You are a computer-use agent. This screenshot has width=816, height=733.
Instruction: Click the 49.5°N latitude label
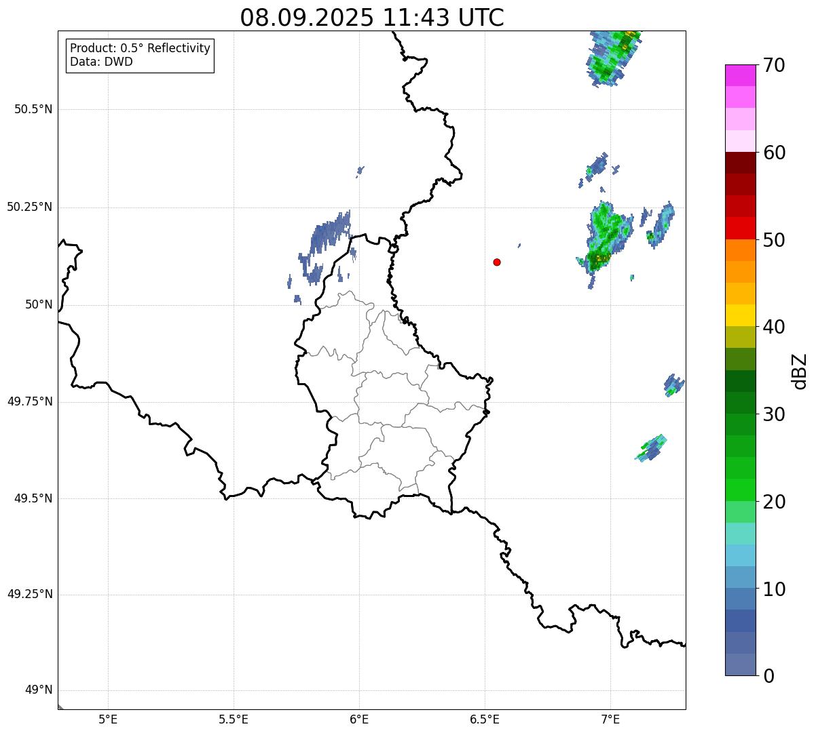point(33,498)
